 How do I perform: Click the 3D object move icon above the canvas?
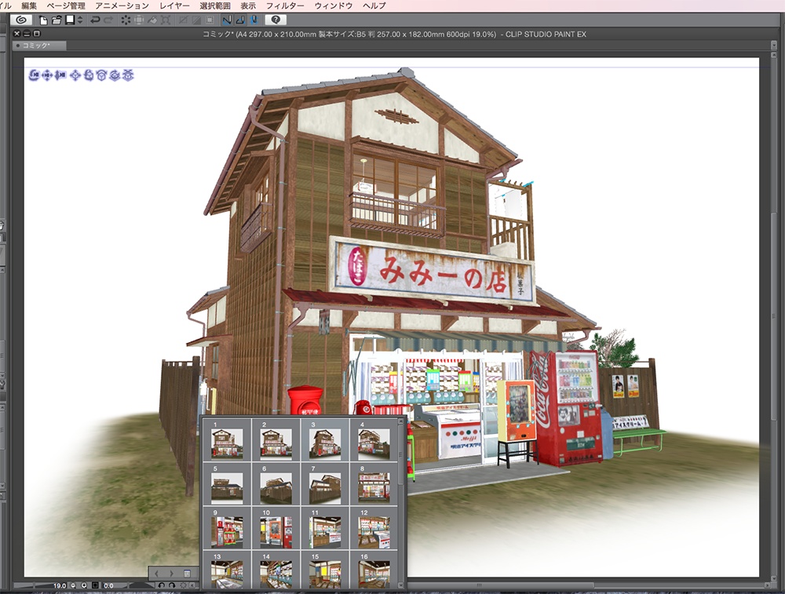(75, 75)
